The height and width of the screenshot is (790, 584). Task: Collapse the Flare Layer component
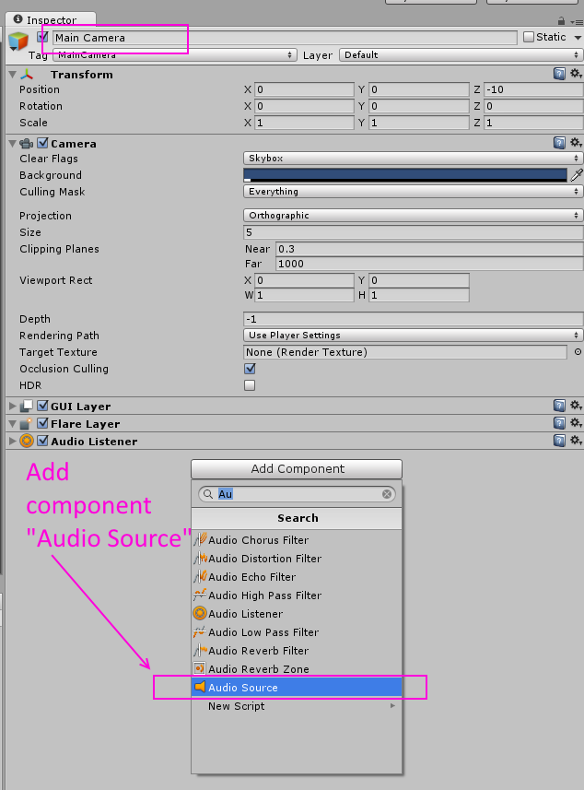point(13,424)
